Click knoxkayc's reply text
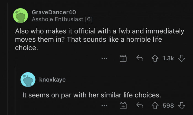 click(91, 95)
